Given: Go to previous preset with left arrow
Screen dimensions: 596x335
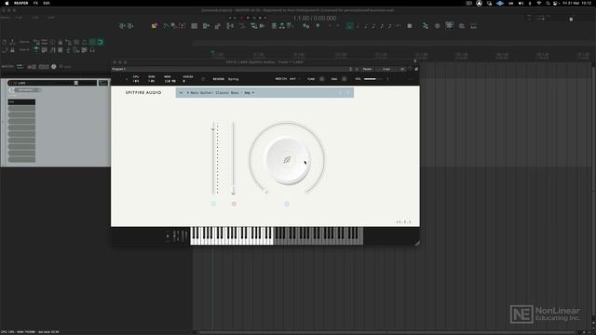Looking at the screenshot, I should [x=340, y=93].
